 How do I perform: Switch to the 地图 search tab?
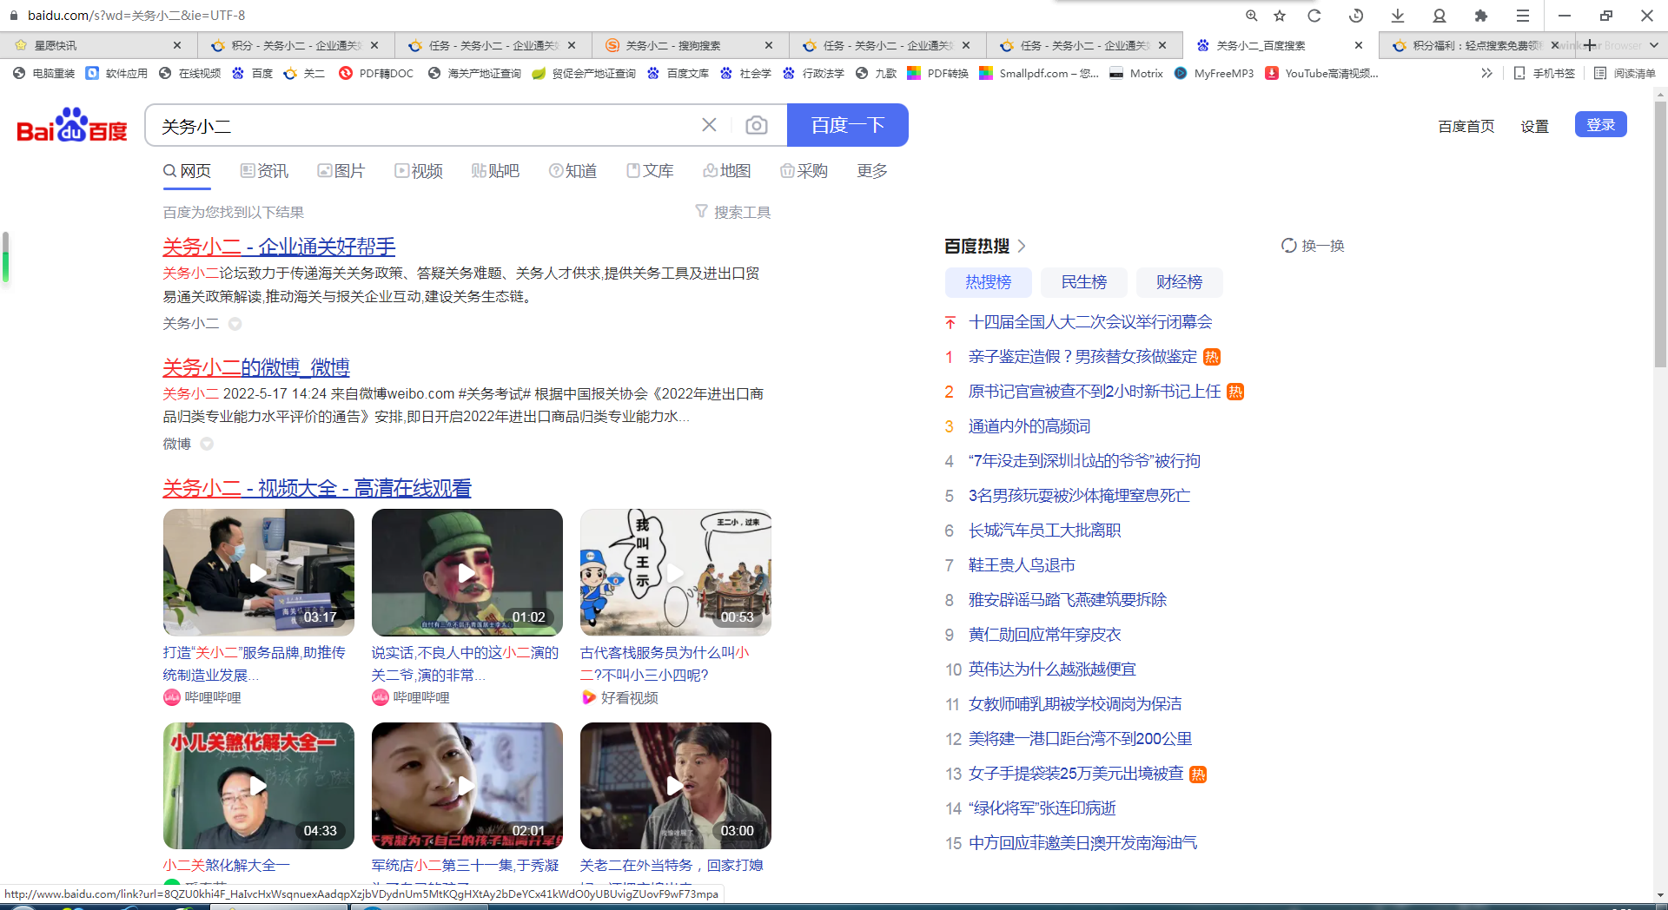click(x=726, y=171)
